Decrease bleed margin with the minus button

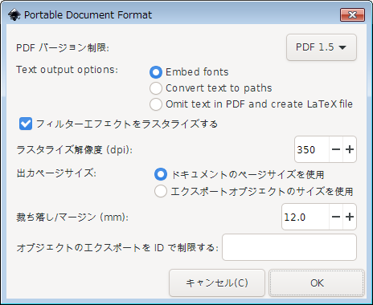point(336,217)
